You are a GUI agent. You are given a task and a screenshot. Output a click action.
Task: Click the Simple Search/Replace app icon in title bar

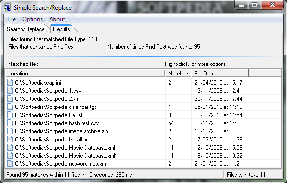tap(8, 8)
